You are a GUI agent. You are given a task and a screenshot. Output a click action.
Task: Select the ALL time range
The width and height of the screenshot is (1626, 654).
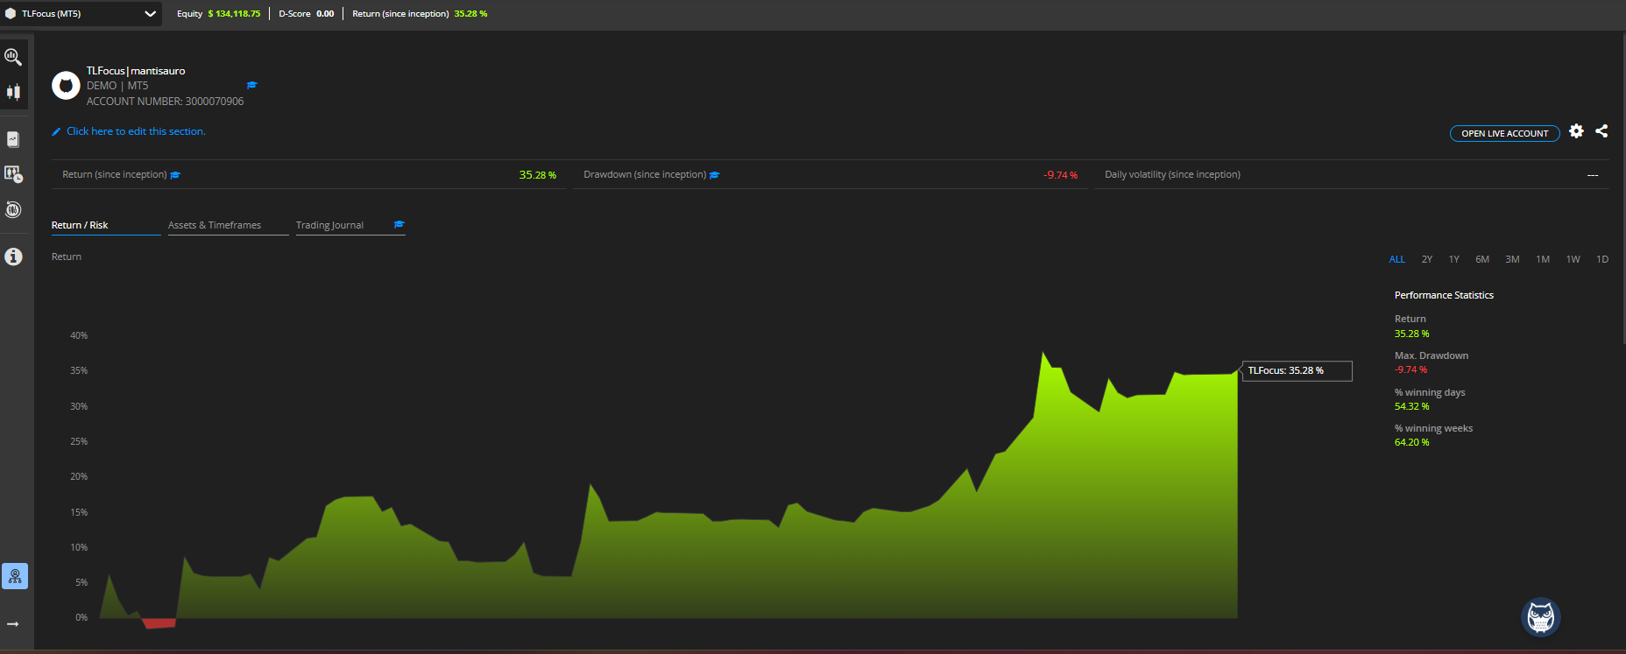[1397, 259]
